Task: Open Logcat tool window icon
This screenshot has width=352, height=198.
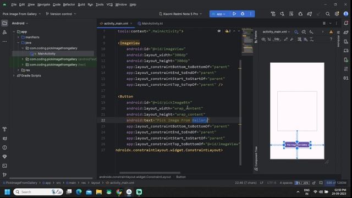Action: [x=4, y=139]
